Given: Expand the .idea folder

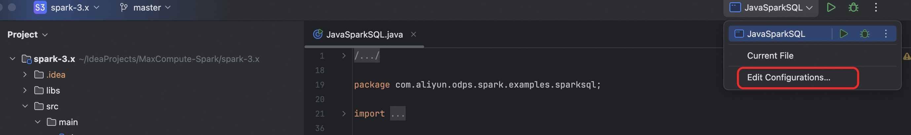Looking at the screenshot, I should (x=25, y=75).
